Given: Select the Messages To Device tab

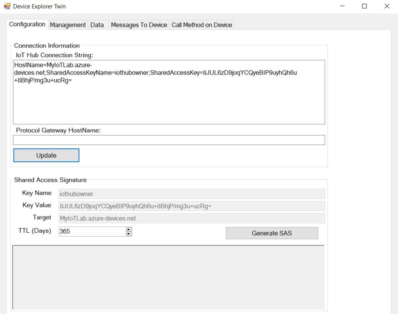Looking at the screenshot, I should tap(138, 24).
